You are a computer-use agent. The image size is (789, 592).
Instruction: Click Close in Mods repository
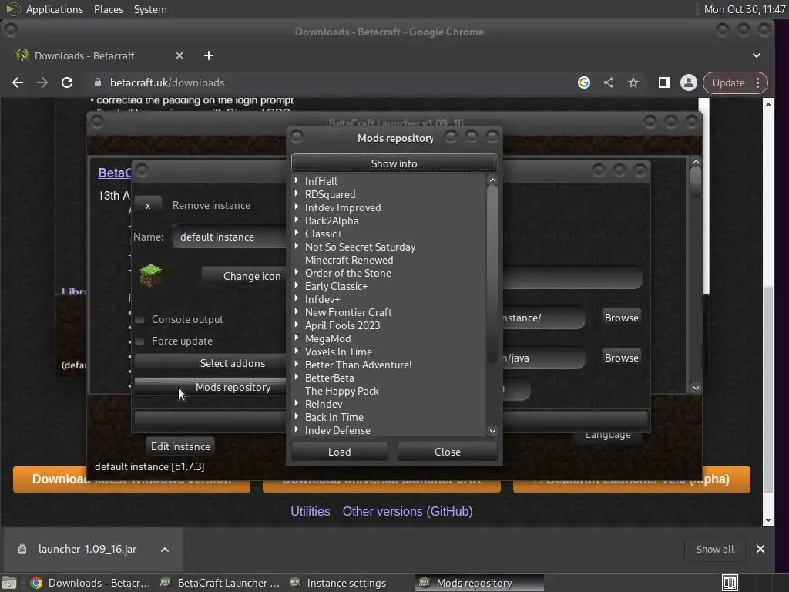pyautogui.click(x=448, y=452)
